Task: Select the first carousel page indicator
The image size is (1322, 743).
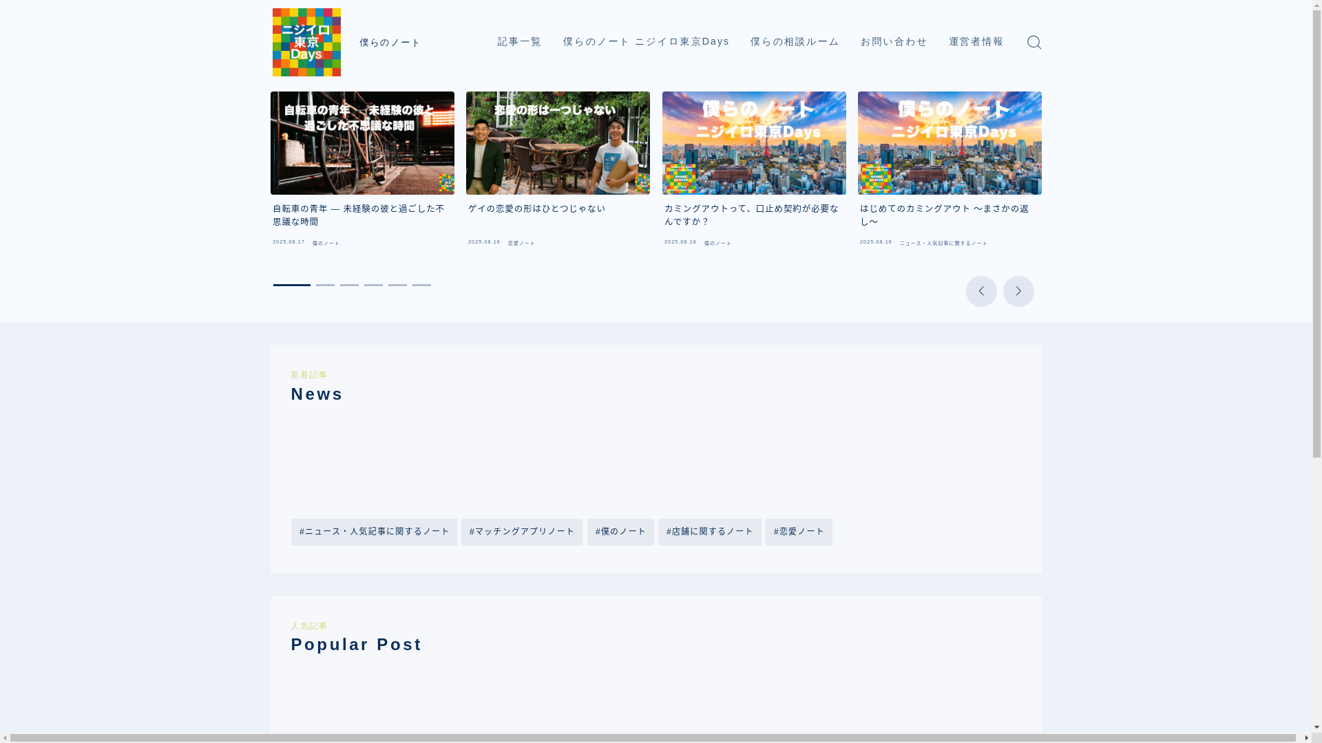Action: [x=292, y=285]
